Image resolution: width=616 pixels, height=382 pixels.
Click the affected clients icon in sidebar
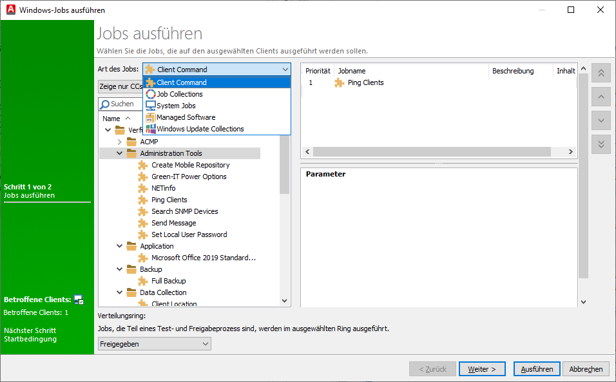click(x=79, y=300)
